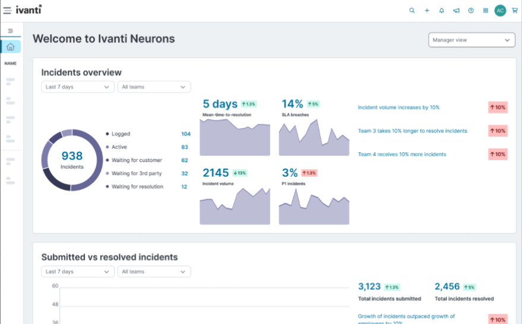Open All teams dropdown in Incidents overview
Image resolution: width=522 pixels, height=324 pixels.
pyautogui.click(x=154, y=87)
